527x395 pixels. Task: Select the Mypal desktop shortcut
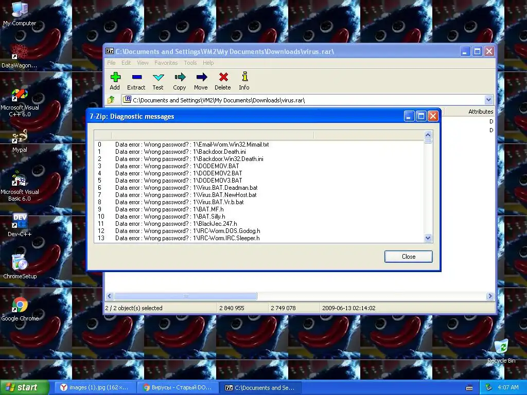click(x=20, y=140)
